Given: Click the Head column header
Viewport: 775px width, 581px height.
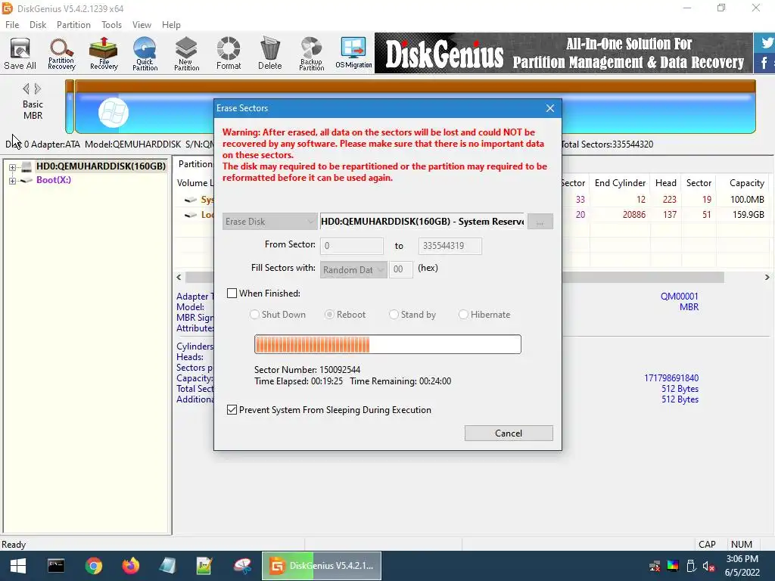Looking at the screenshot, I should coord(666,183).
